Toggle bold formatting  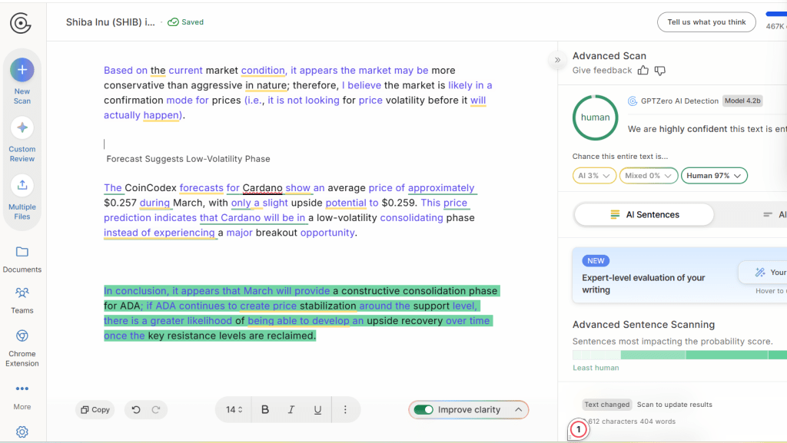click(x=265, y=410)
